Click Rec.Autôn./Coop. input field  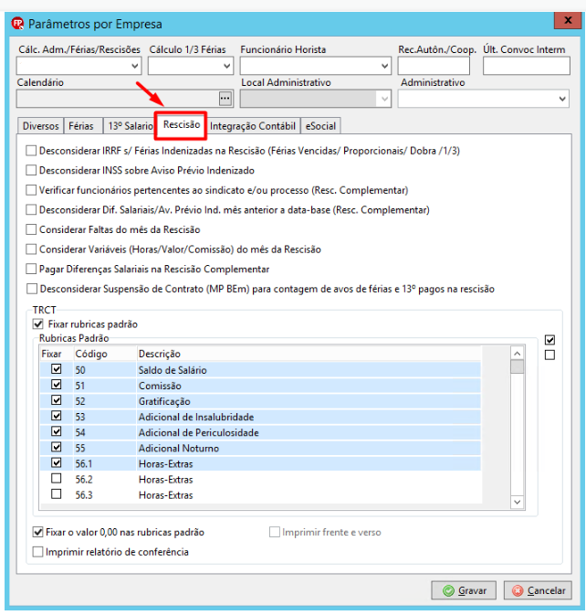point(434,66)
